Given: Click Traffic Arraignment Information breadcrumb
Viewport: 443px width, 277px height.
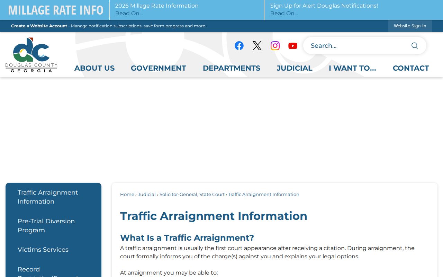Looking at the screenshot, I should coord(264,195).
